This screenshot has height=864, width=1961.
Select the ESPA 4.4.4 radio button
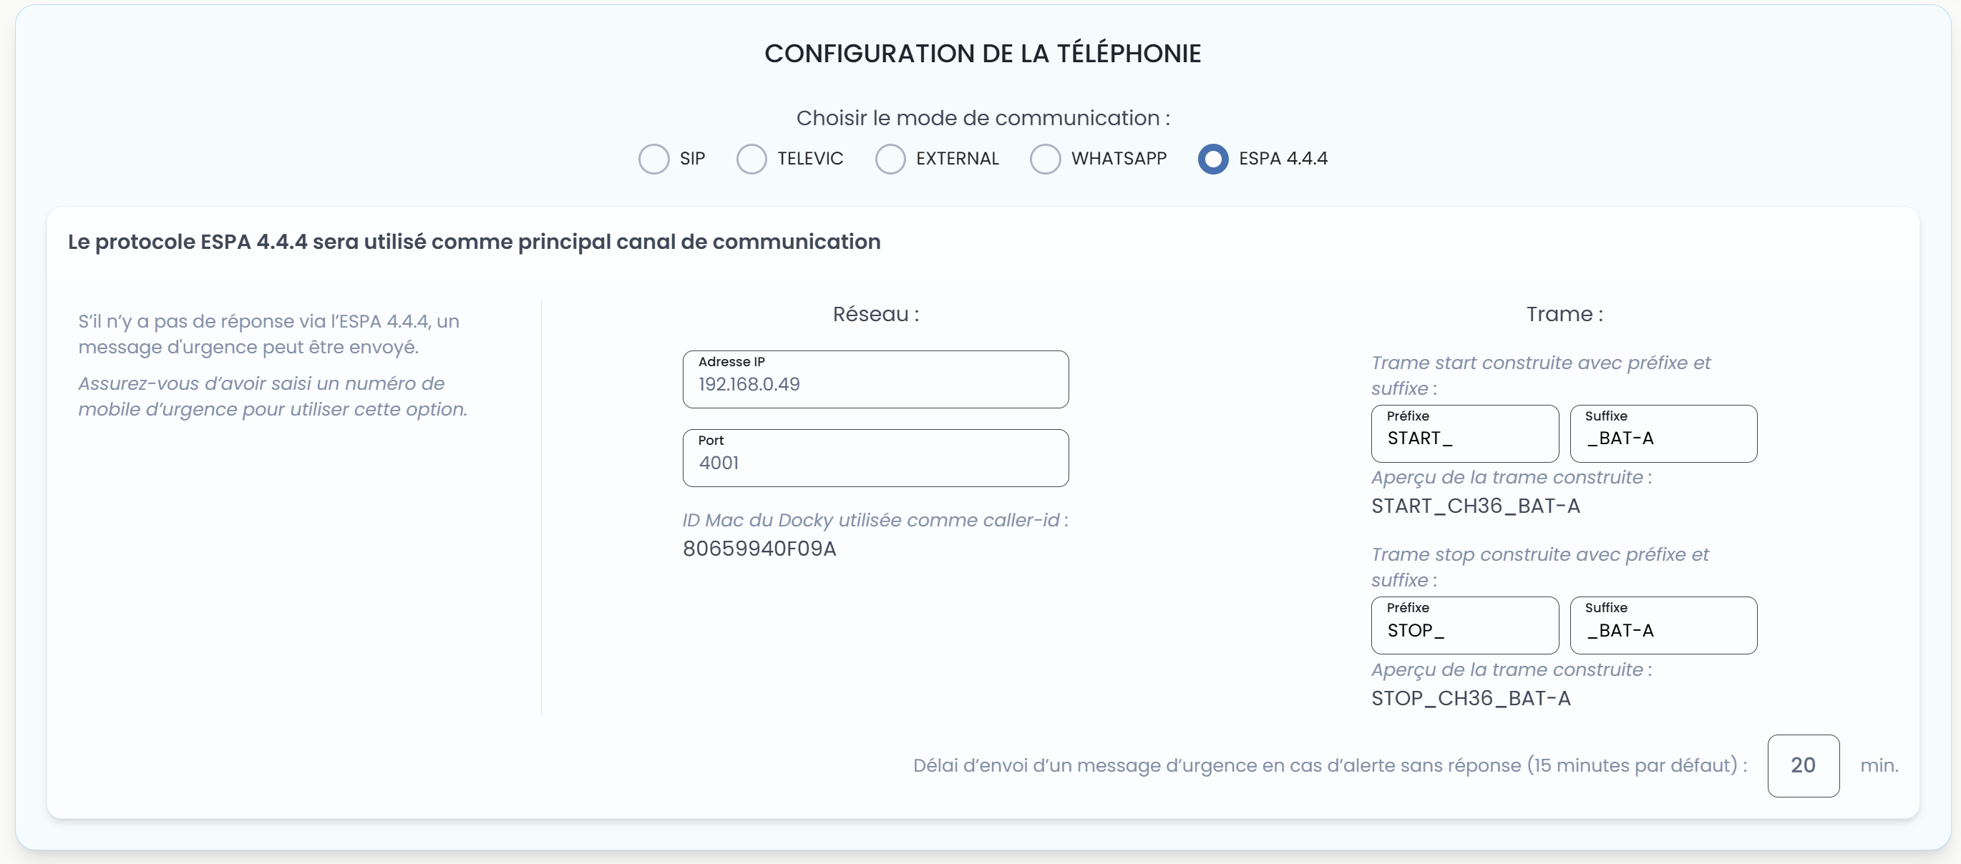point(1212,158)
